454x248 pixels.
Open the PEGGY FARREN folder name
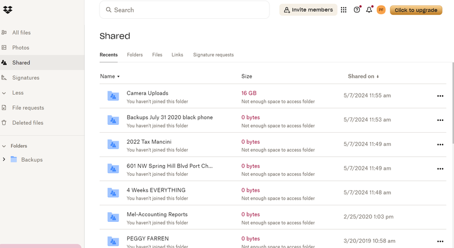coord(148,238)
